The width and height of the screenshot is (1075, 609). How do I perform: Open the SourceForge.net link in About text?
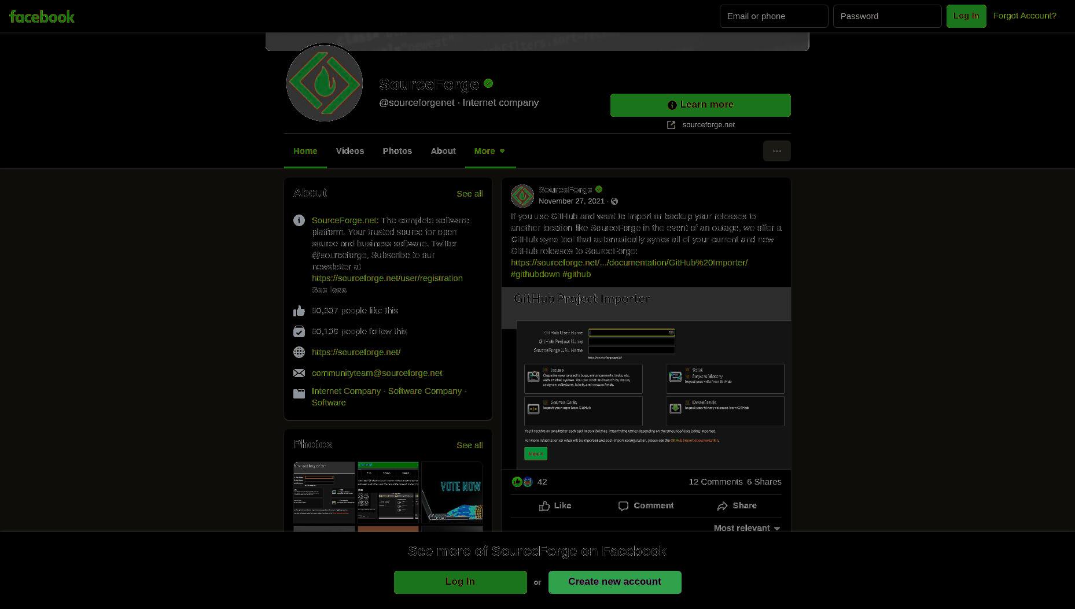[x=345, y=220]
